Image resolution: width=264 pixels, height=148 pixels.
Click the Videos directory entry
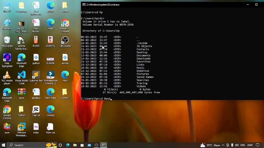pyautogui.click(x=141, y=86)
